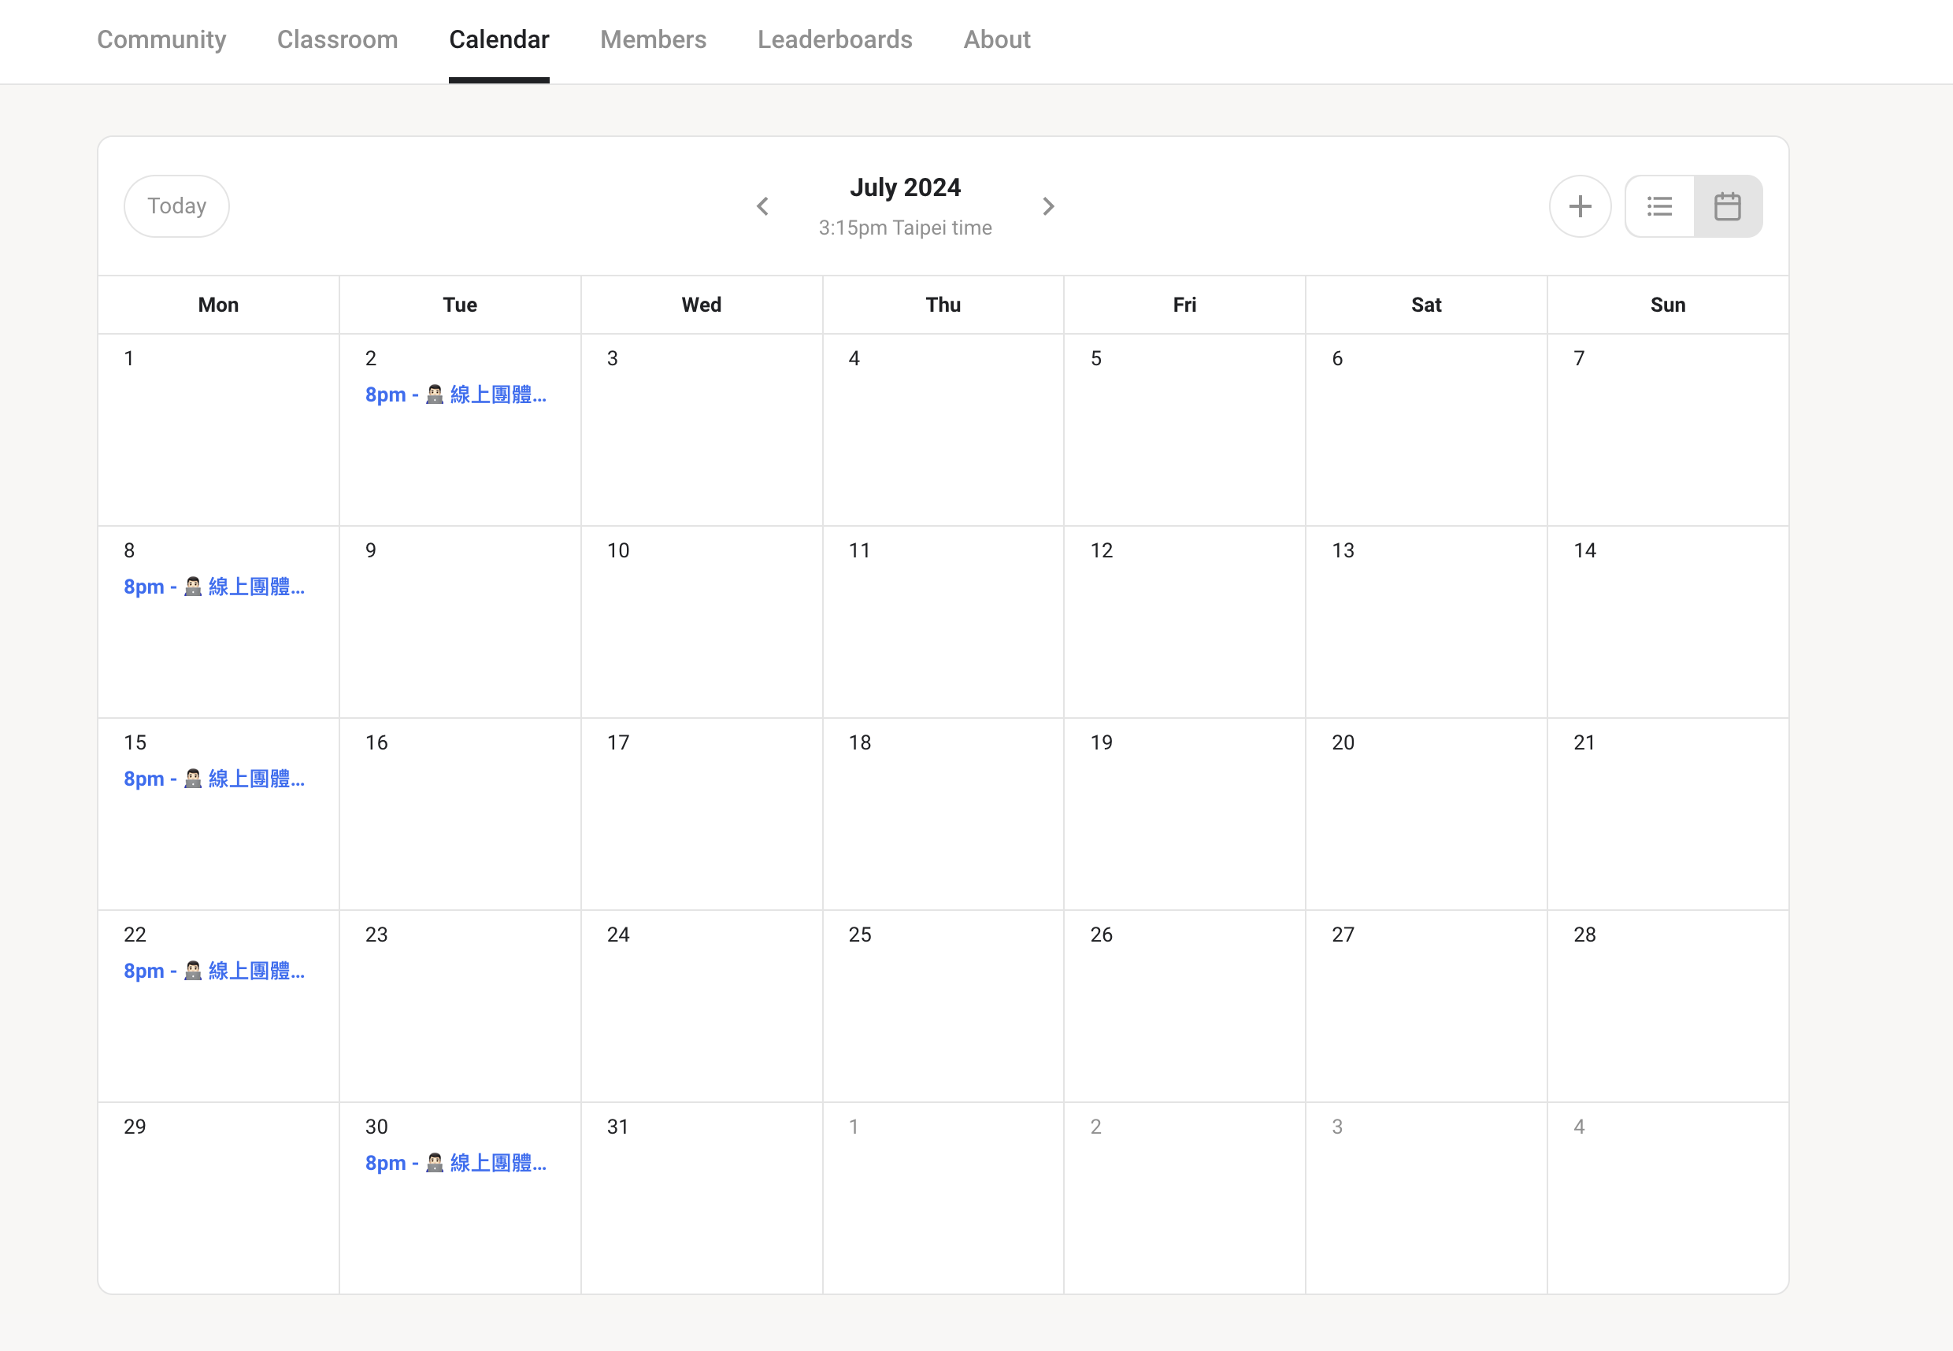This screenshot has height=1351, width=1953.
Task: Open the 8pm event on July 15
Action: (214, 779)
